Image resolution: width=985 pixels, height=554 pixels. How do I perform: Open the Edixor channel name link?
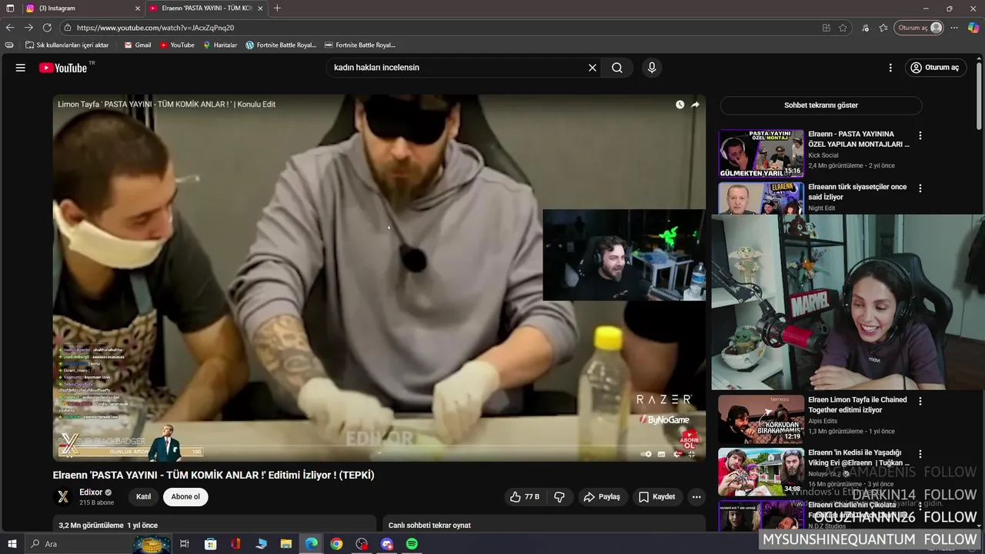click(91, 492)
